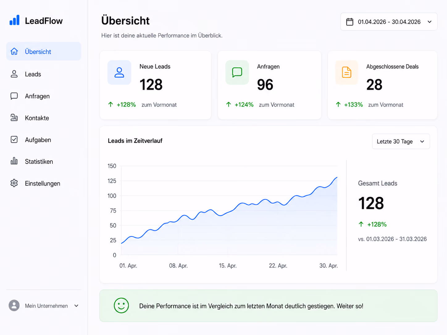447x335 pixels.
Task: Click 'zum Vormonat' on Anfragen card
Action: click(277, 105)
